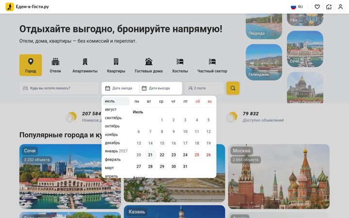Open the Дата заезда date field
Screen dimensions: 349x218
[x=120, y=88]
